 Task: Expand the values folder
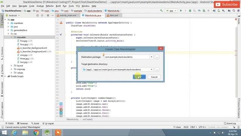[x=12, y=73]
